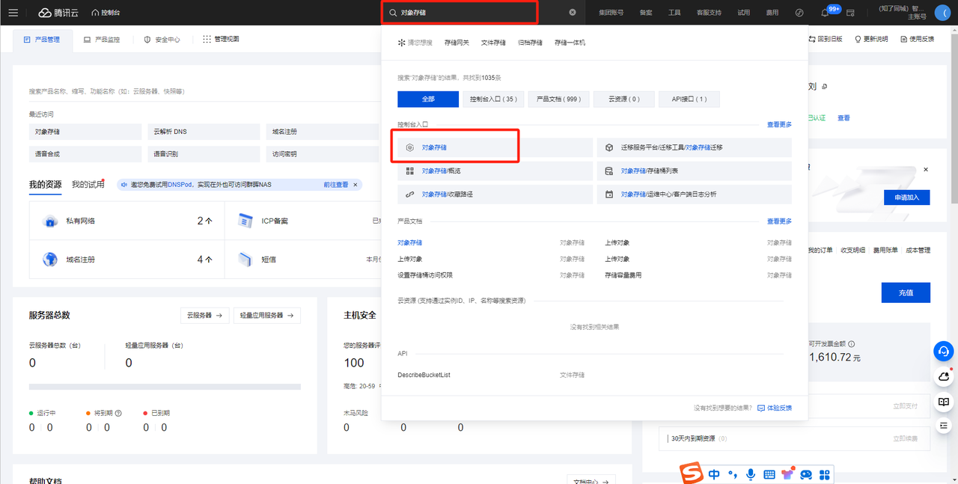Click the notification bell icon
The height and width of the screenshot is (484, 958).
pos(822,12)
